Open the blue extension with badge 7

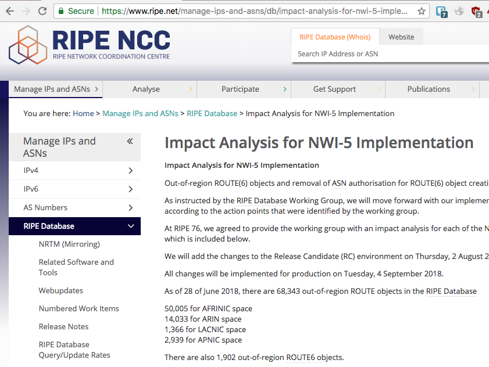(442, 11)
